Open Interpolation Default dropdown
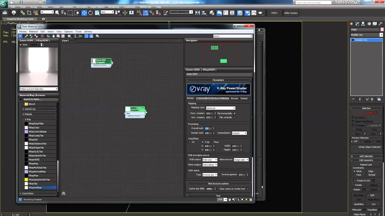The height and width of the screenshot is (216, 385). tap(239, 133)
